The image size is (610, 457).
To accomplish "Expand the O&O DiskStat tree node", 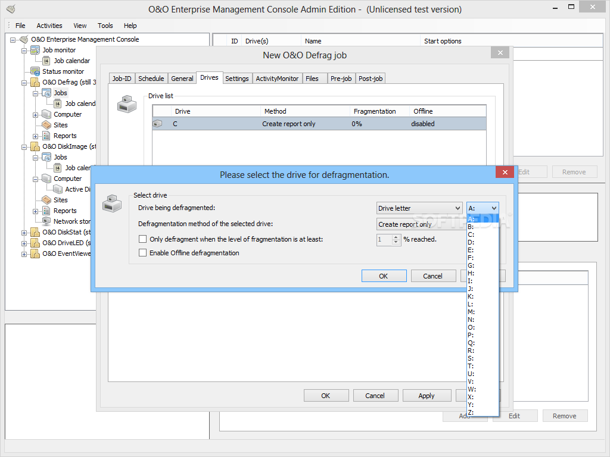I will point(24,233).
